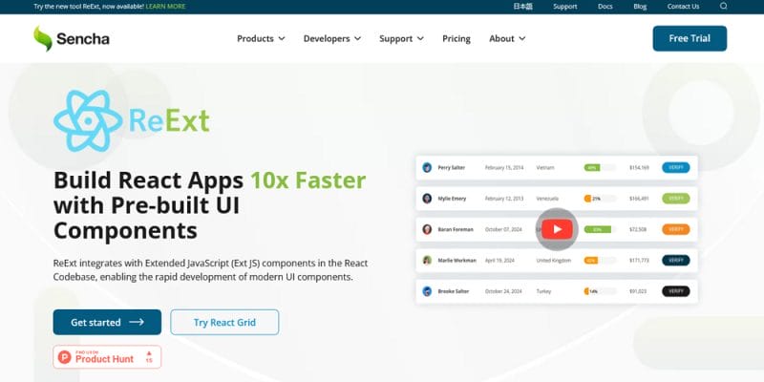Open the Support dropdown in main navigation
764x382 pixels.
click(x=401, y=39)
